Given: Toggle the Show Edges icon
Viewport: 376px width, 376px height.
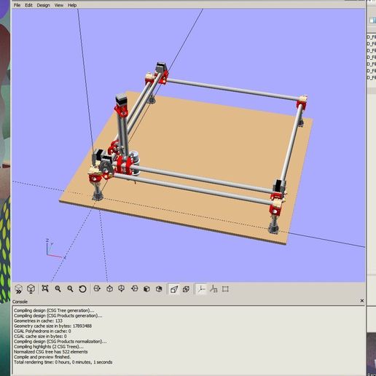Looking at the screenshot, I should click(x=225, y=289).
